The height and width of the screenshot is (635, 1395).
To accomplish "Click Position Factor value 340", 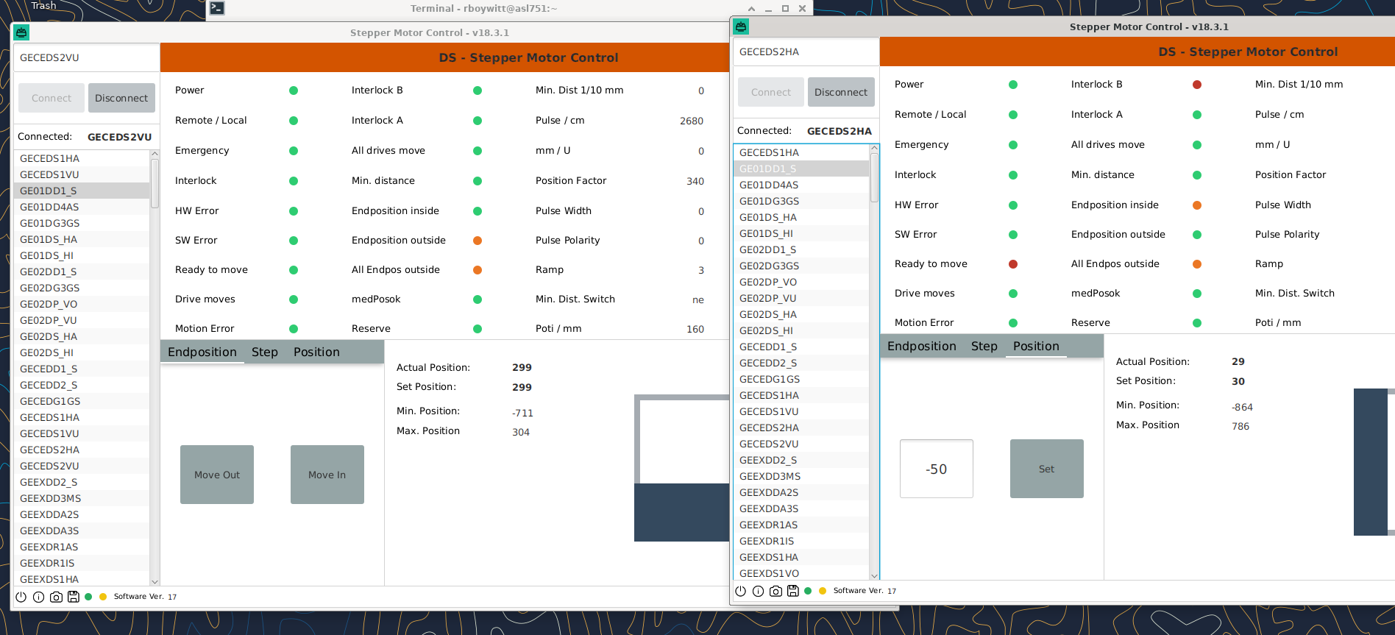I will pos(695,181).
